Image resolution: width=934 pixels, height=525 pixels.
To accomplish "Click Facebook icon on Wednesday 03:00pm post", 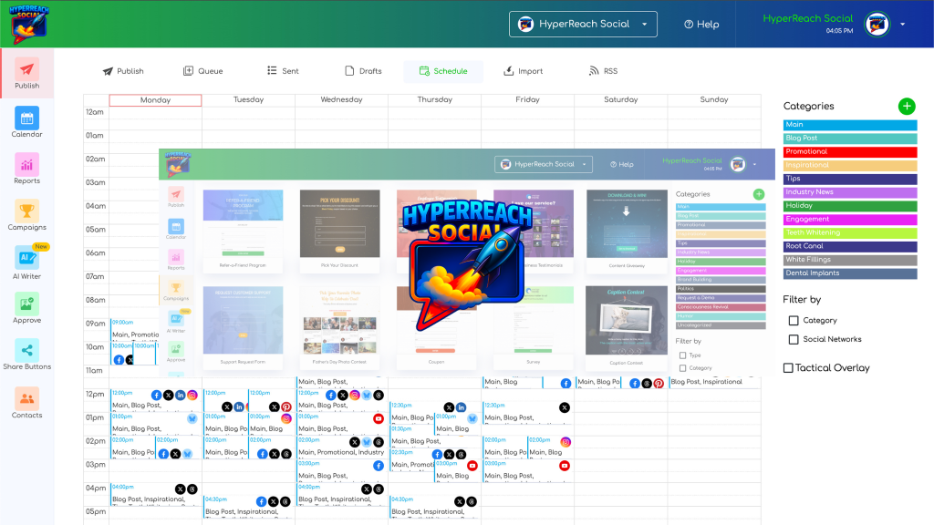I will [x=379, y=466].
